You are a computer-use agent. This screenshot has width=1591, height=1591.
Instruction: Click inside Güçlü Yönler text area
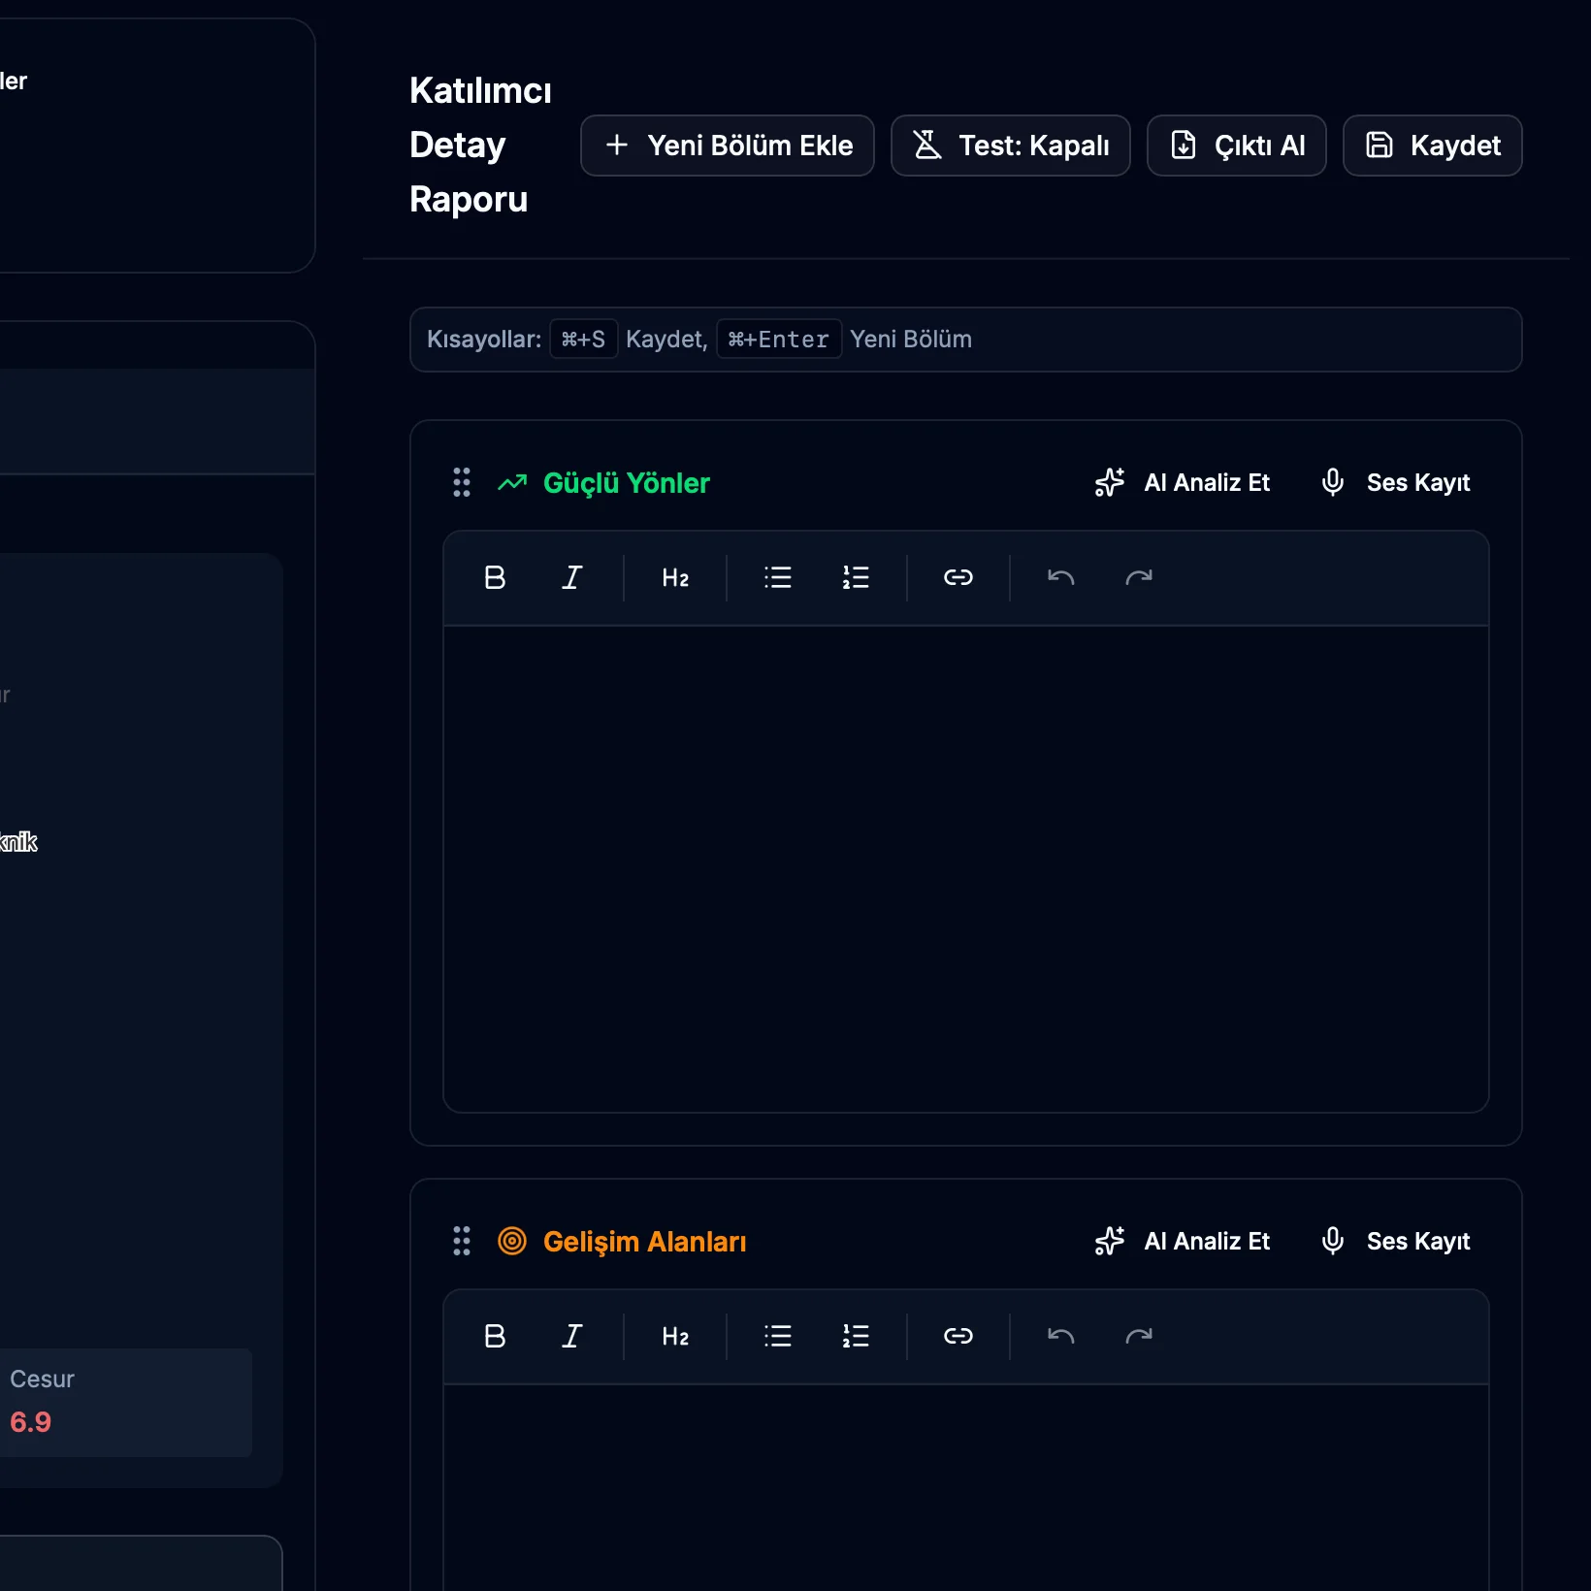[965, 868]
